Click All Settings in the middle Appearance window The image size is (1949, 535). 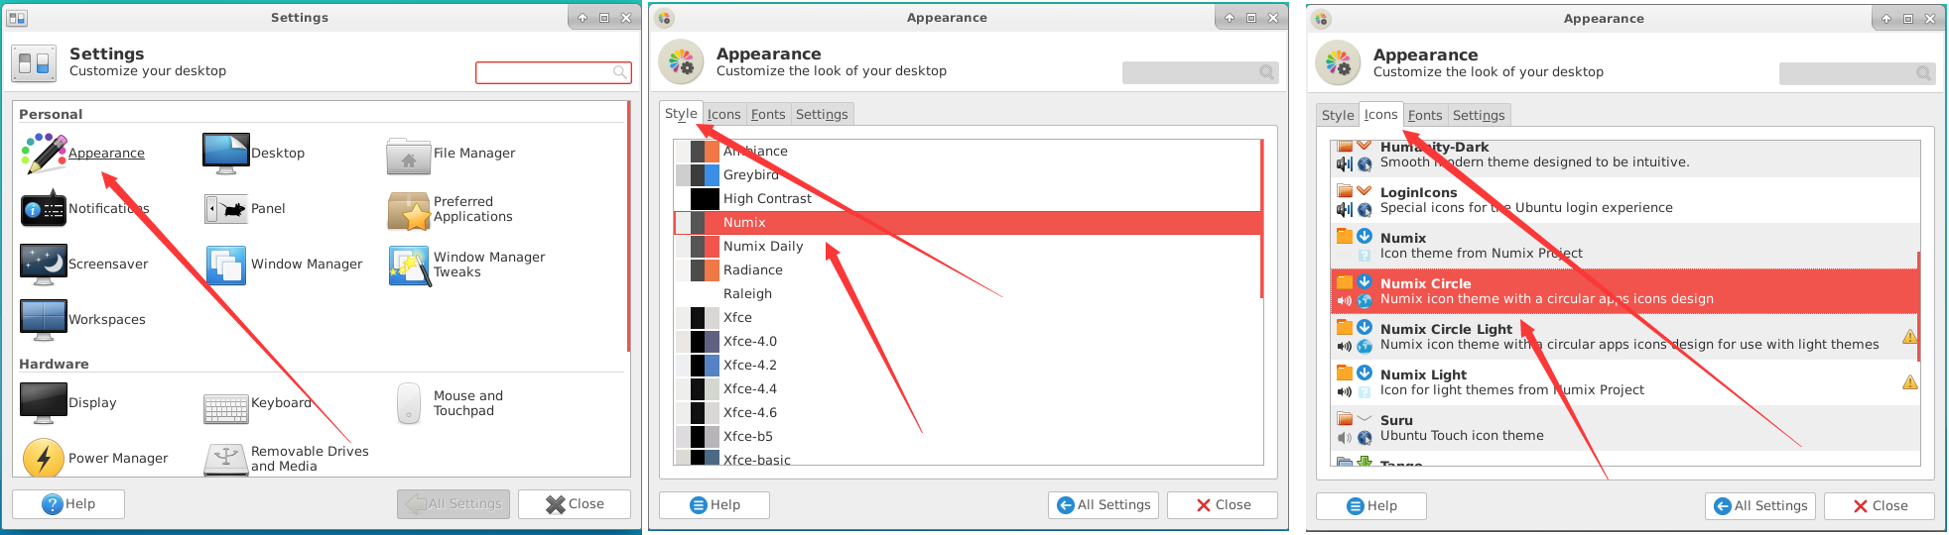click(x=1104, y=505)
